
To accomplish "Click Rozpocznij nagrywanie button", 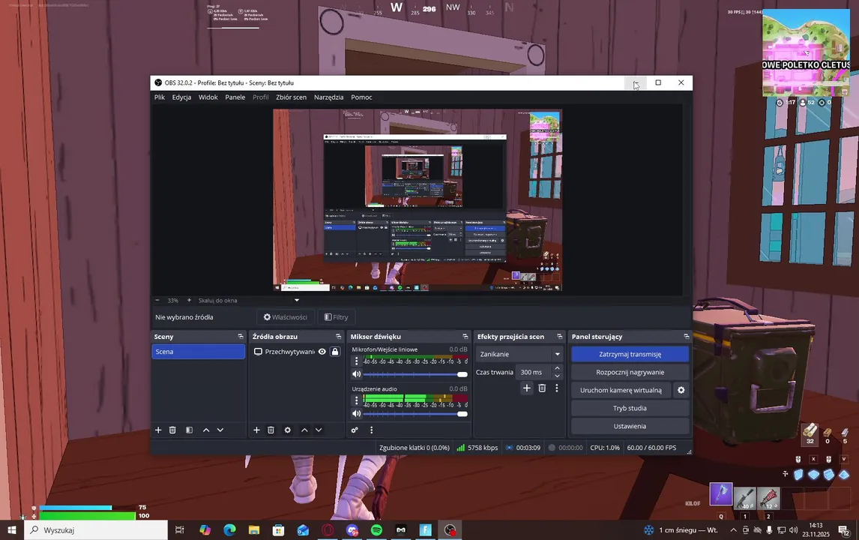I will 630,372.
